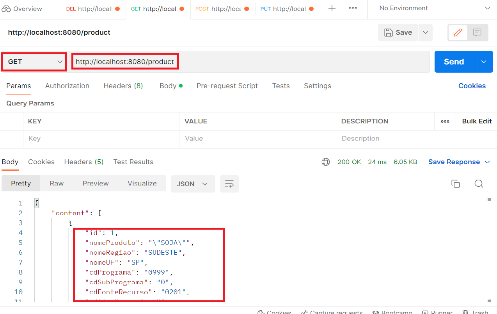This screenshot has height=314, width=497.
Task: Switch to the Headers (8) request tab
Action: pyautogui.click(x=123, y=86)
